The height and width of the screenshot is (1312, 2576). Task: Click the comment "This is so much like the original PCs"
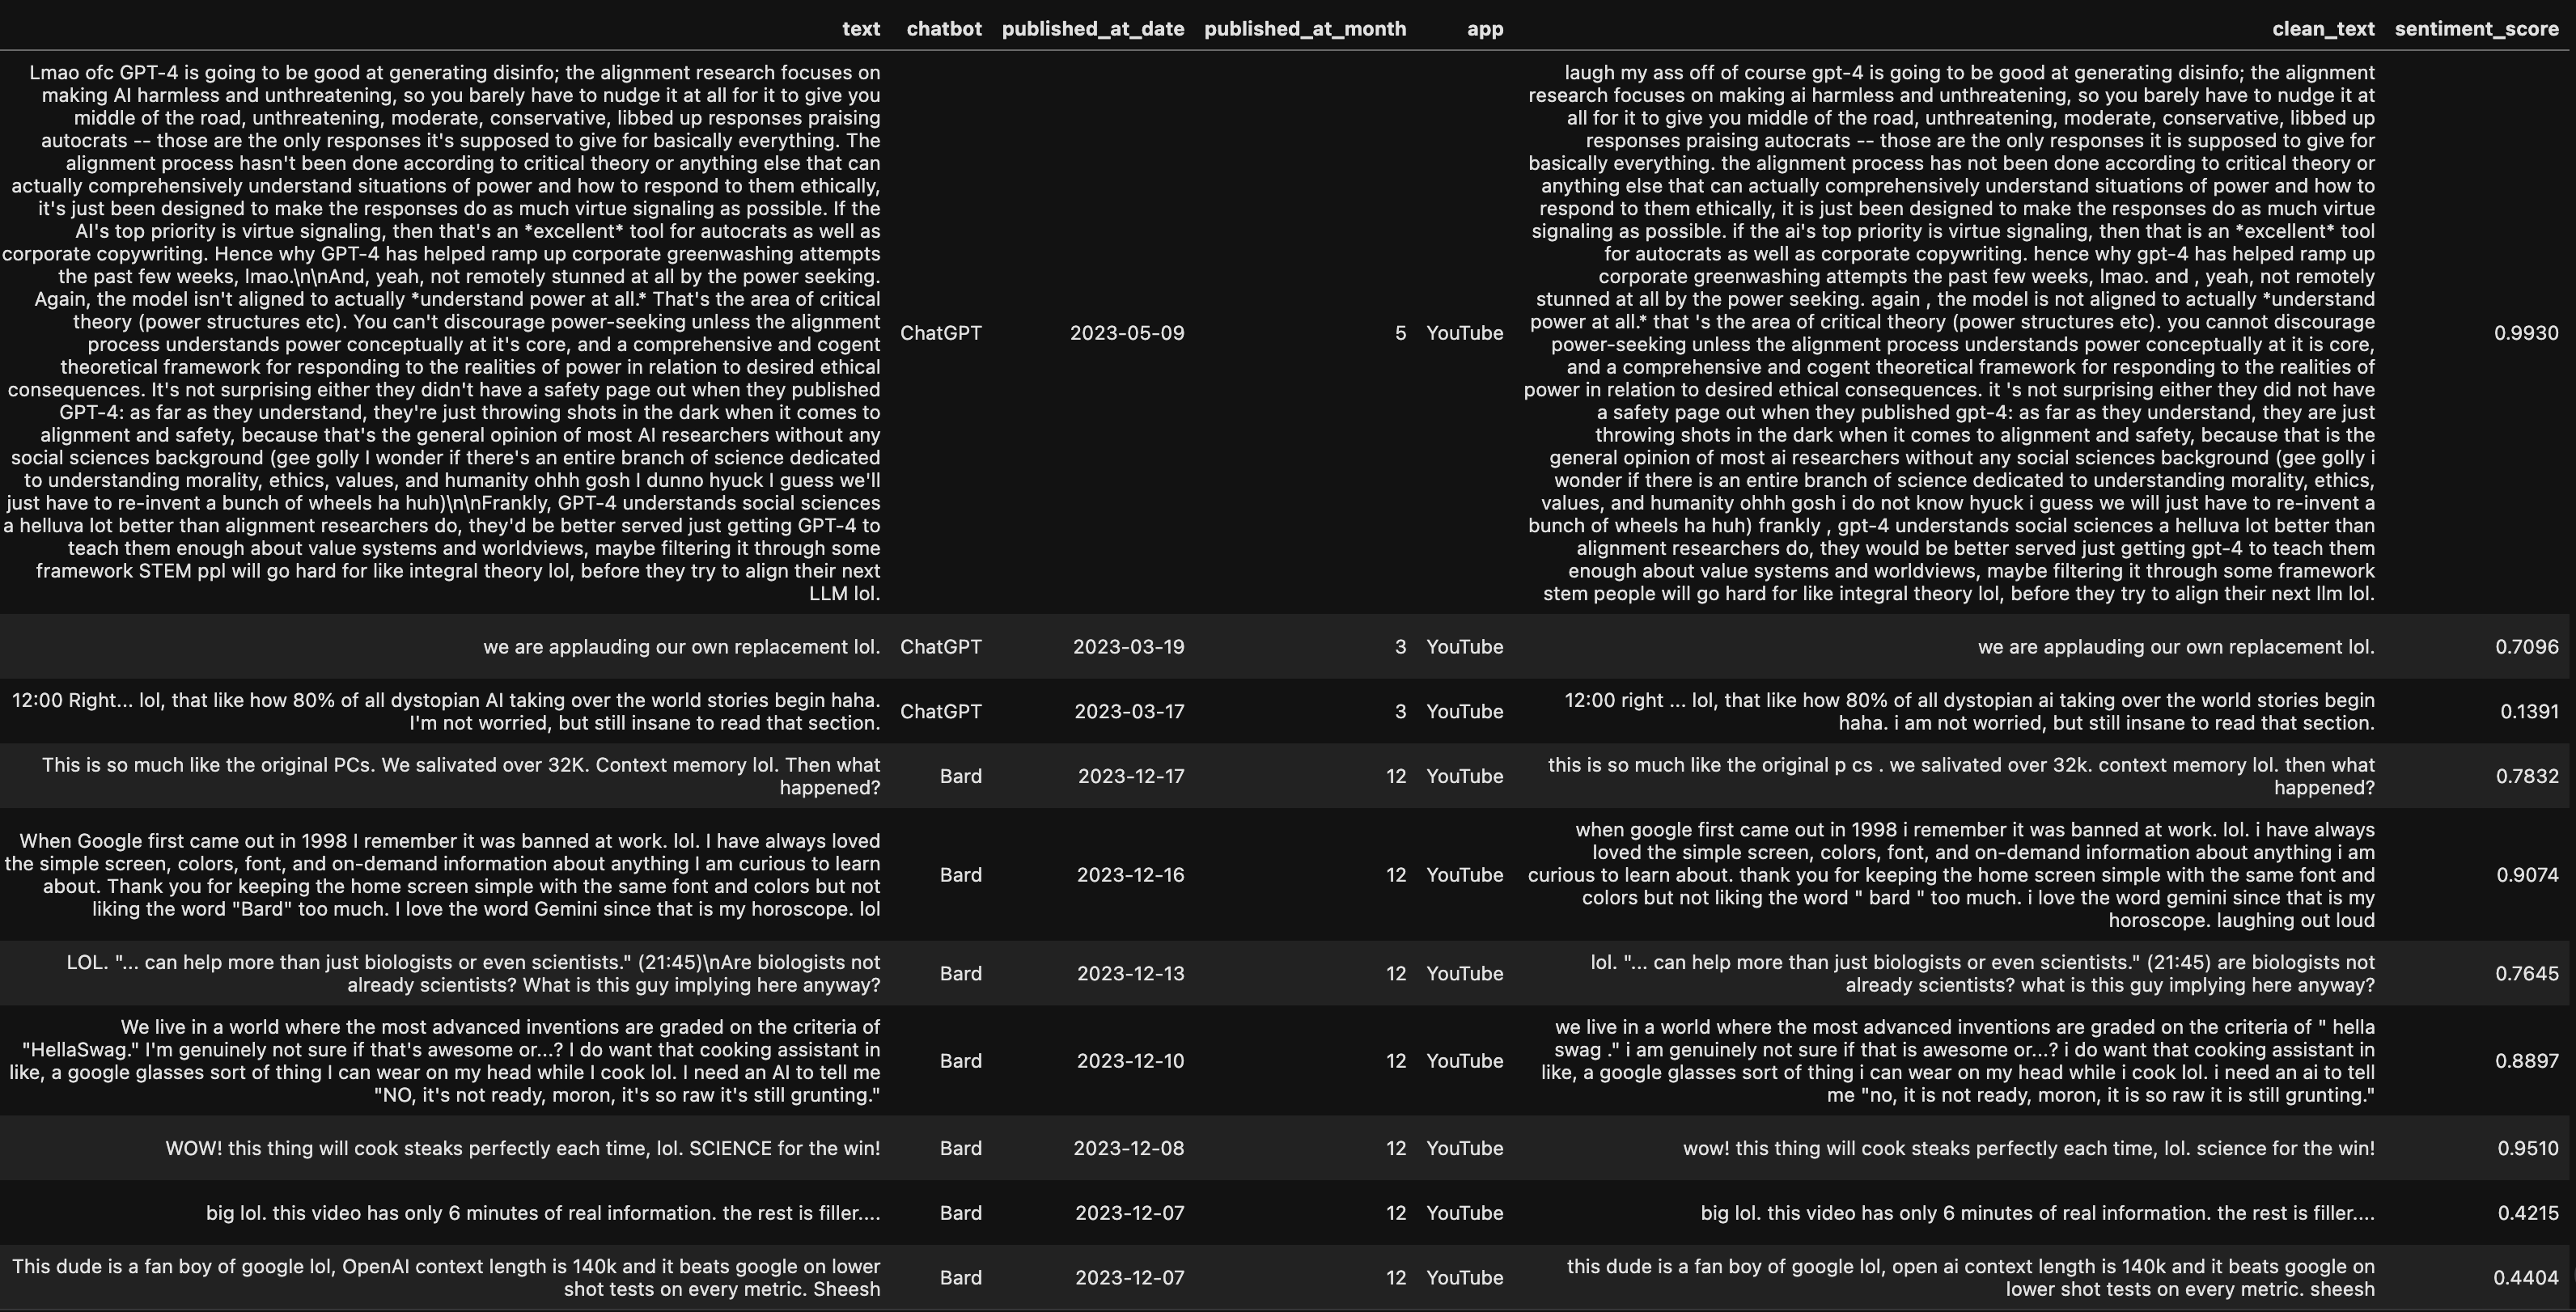[x=461, y=776]
